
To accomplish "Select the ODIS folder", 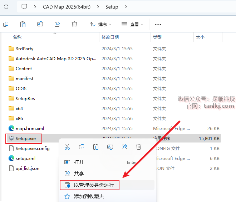I will pos(21,88).
